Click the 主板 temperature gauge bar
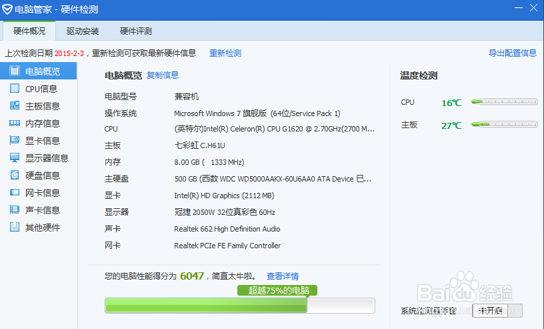 click(505, 124)
